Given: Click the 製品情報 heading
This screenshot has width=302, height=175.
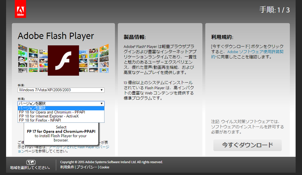Looking at the screenshot, I should pyautogui.click(x=135, y=37).
